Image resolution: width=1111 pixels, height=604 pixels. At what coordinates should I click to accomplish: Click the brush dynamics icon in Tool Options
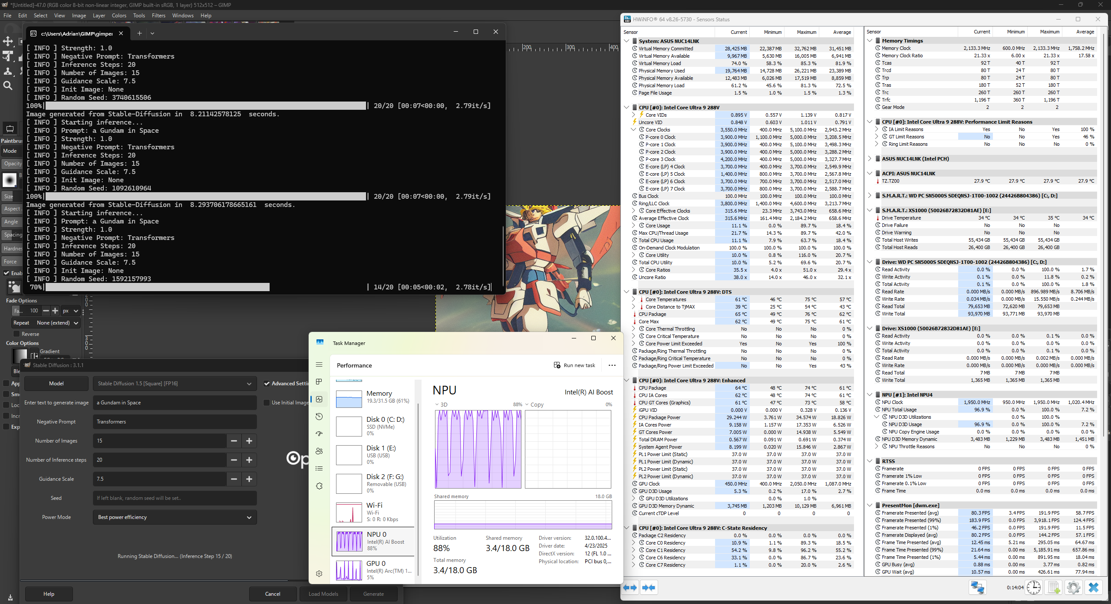tap(14, 286)
